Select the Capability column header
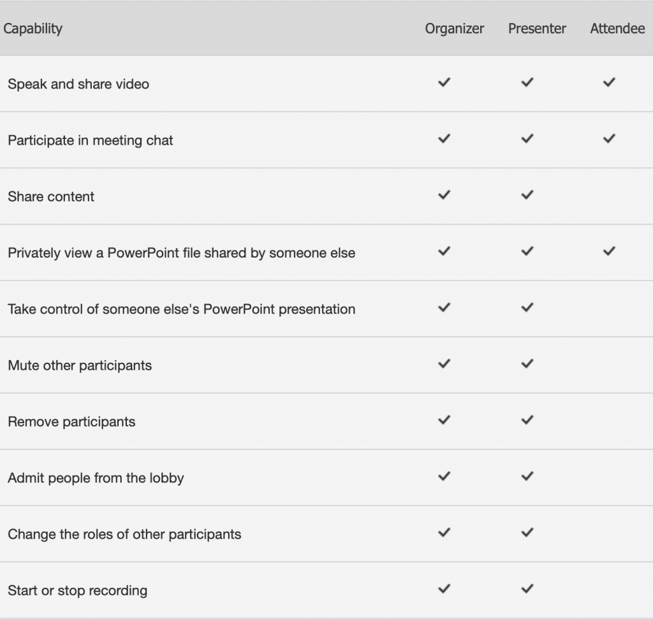This screenshot has height=619, width=653. pyautogui.click(x=33, y=29)
